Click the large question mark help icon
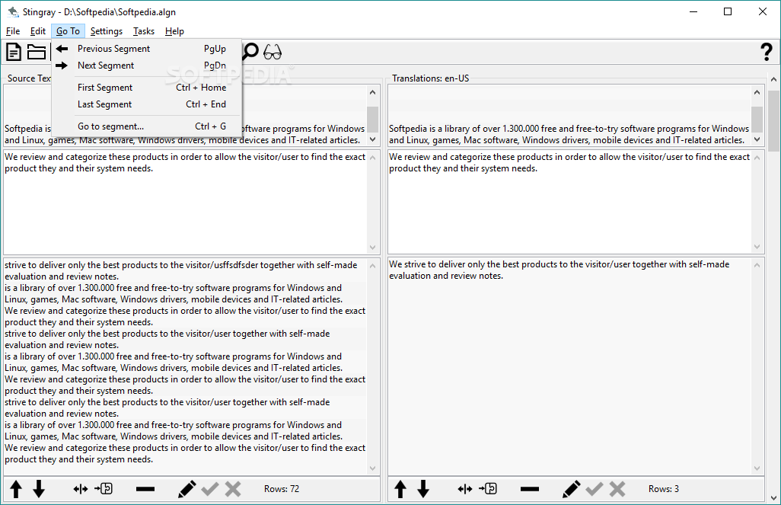 point(767,52)
